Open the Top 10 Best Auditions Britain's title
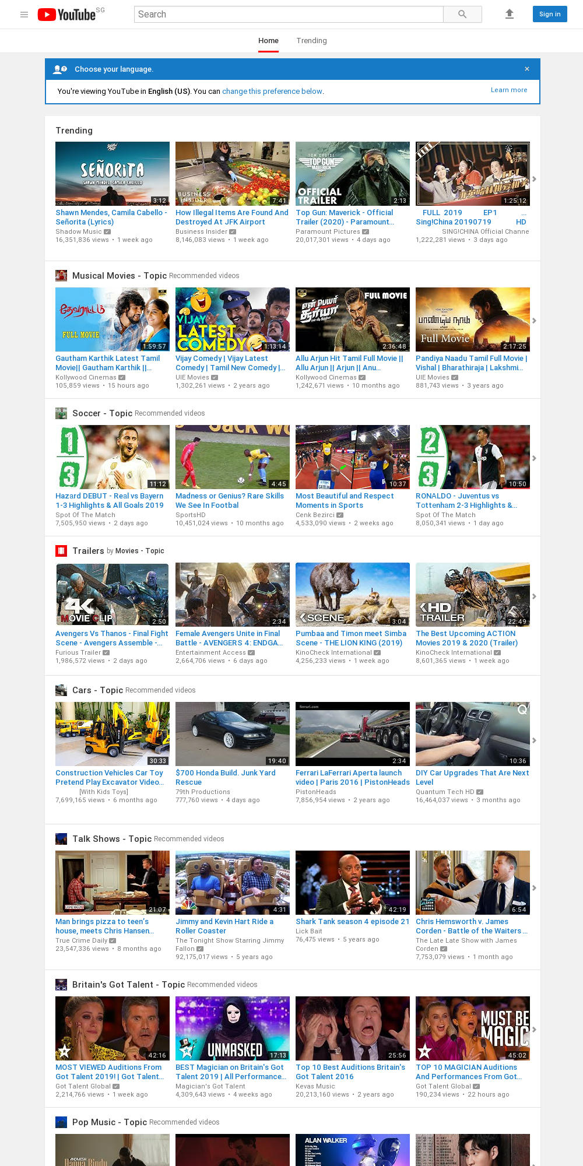The height and width of the screenshot is (1166, 583). coord(350,1072)
